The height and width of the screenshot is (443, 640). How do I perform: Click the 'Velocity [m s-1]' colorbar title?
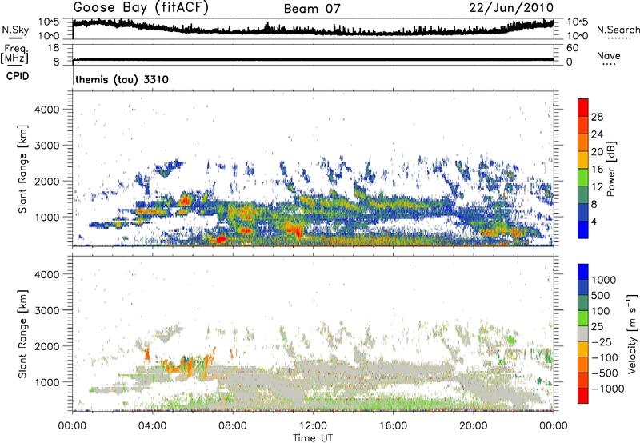click(x=632, y=333)
